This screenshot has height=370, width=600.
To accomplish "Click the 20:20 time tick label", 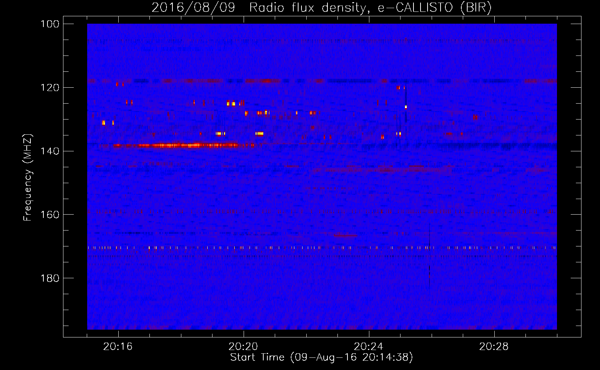I will pos(243,347).
